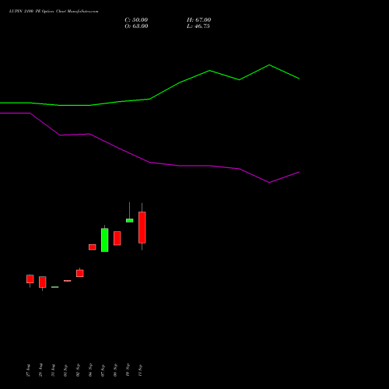Screen dimensions: 389x389
Task: Click the 27 Aug date label
Action: coord(28,370)
